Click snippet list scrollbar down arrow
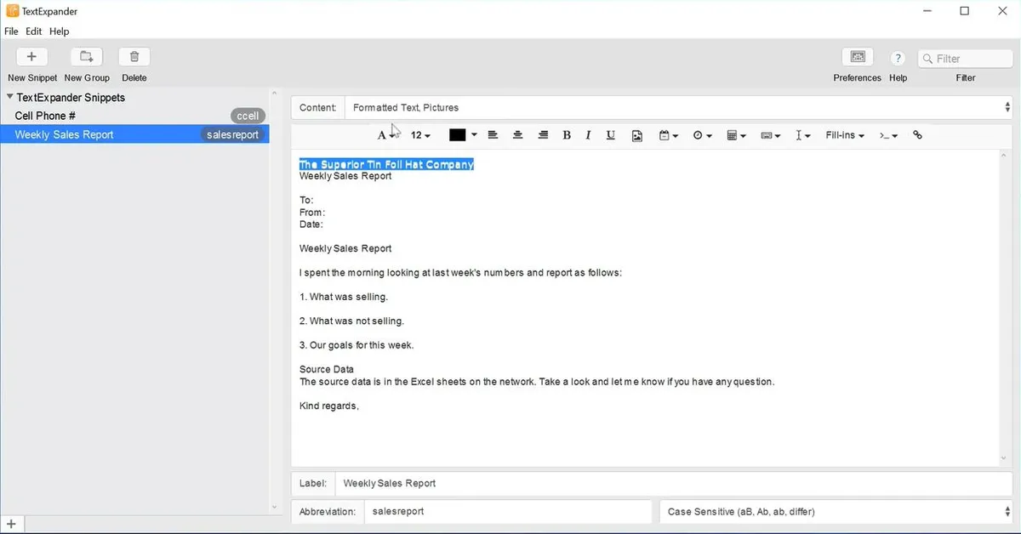The height and width of the screenshot is (534, 1021). pyautogui.click(x=274, y=508)
